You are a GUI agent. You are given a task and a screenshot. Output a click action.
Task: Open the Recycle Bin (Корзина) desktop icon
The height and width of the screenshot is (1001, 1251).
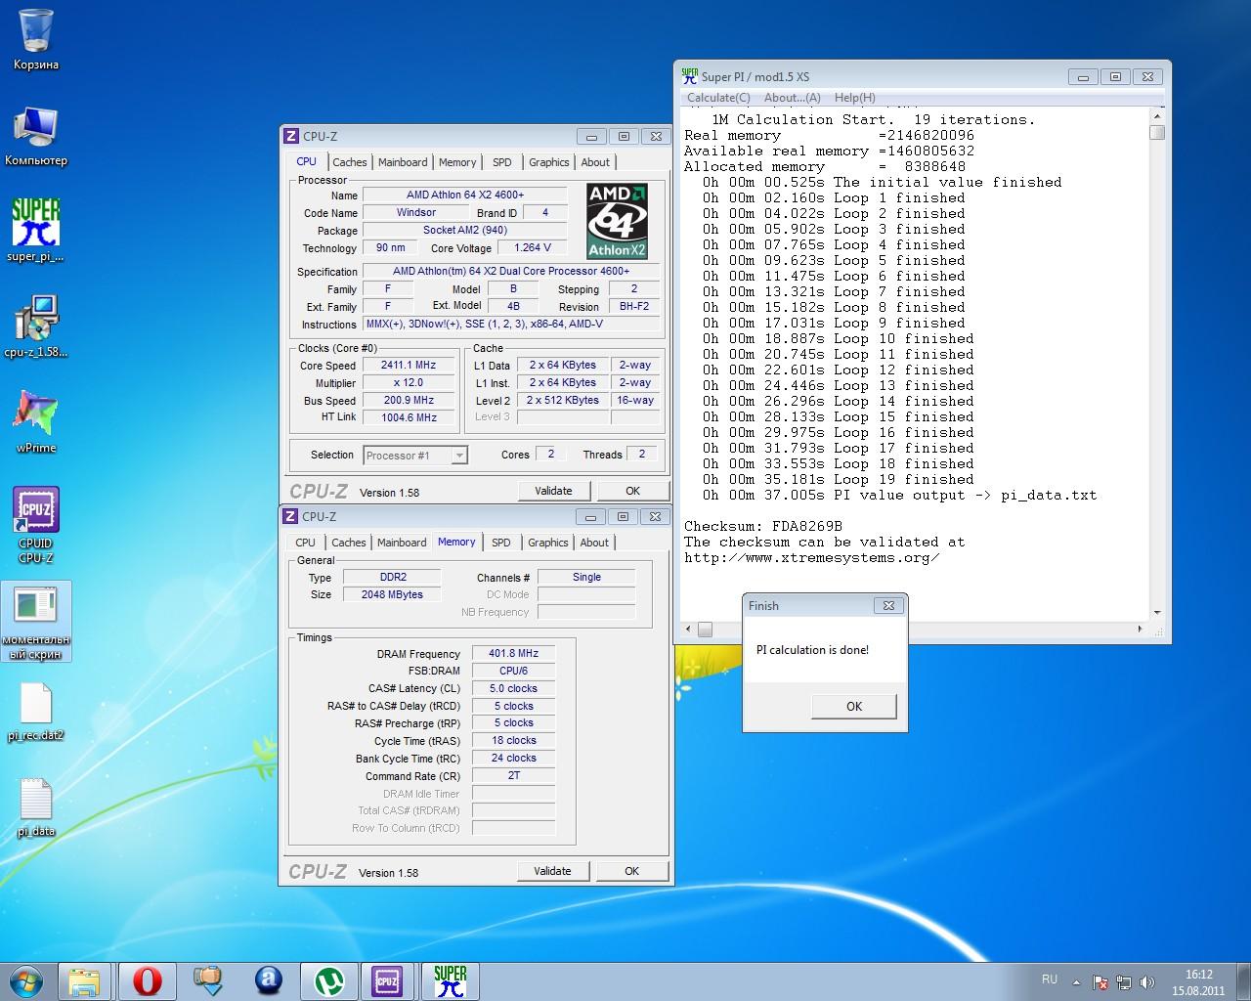point(36,39)
